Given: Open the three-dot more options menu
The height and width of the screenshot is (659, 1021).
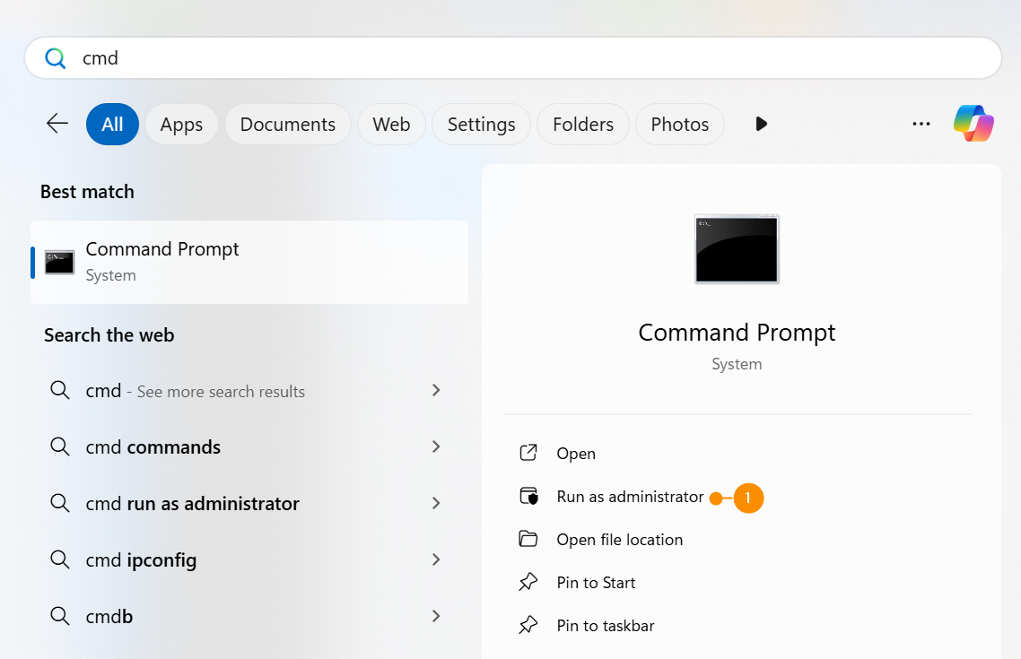Looking at the screenshot, I should 921,124.
